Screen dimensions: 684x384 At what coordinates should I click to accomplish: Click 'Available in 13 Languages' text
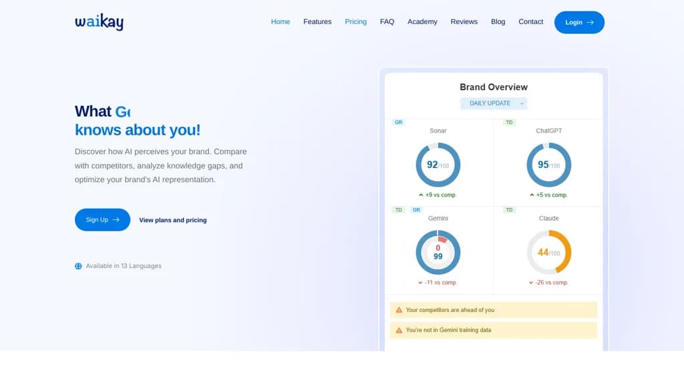pos(124,266)
